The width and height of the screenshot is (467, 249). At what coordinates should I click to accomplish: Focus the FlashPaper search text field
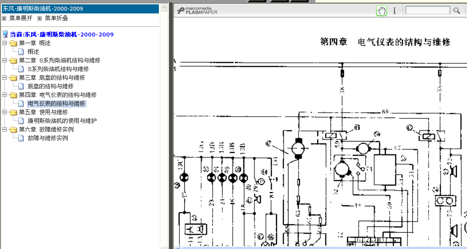(428, 11)
